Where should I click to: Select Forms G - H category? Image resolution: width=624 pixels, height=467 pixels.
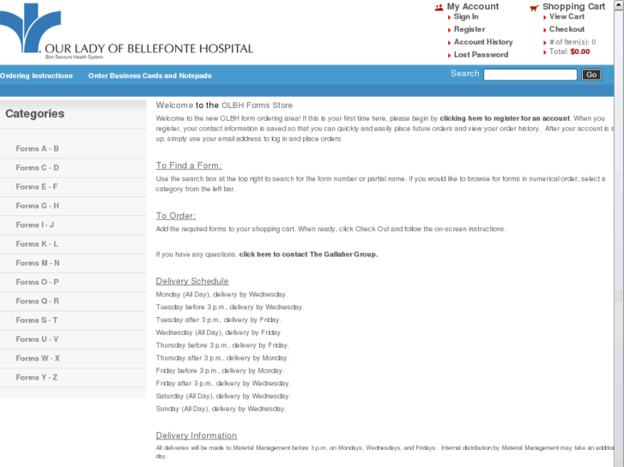pos(38,206)
